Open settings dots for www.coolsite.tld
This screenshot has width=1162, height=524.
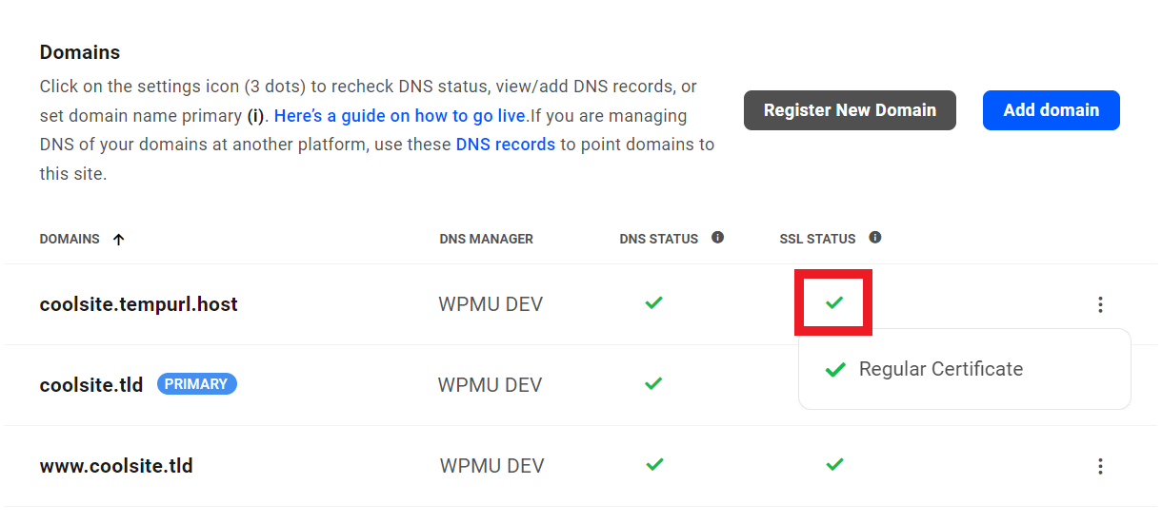click(x=1100, y=466)
